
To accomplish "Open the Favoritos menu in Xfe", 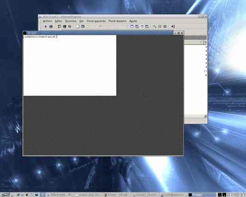I will click(x=71, y=21).
